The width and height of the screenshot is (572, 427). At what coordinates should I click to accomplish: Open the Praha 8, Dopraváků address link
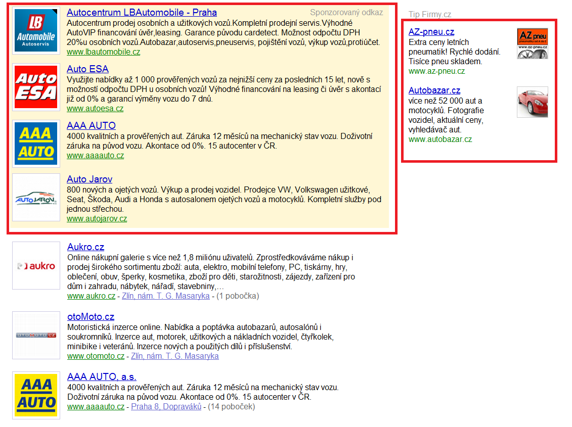166,406
